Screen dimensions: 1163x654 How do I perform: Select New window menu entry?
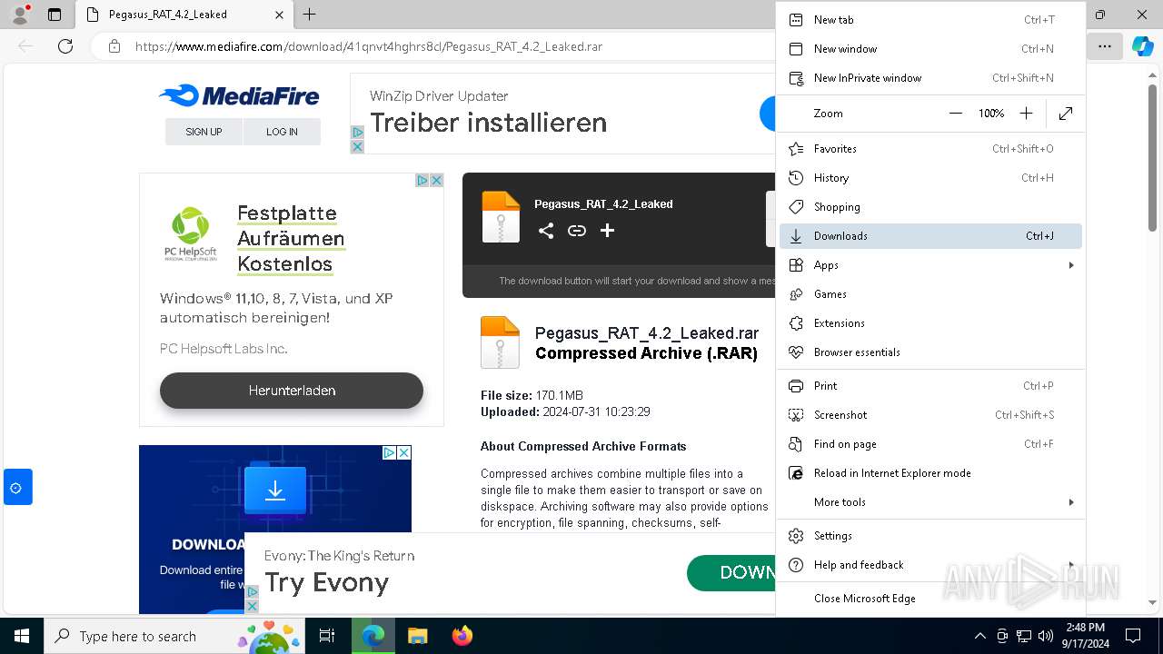pos(930,49)
